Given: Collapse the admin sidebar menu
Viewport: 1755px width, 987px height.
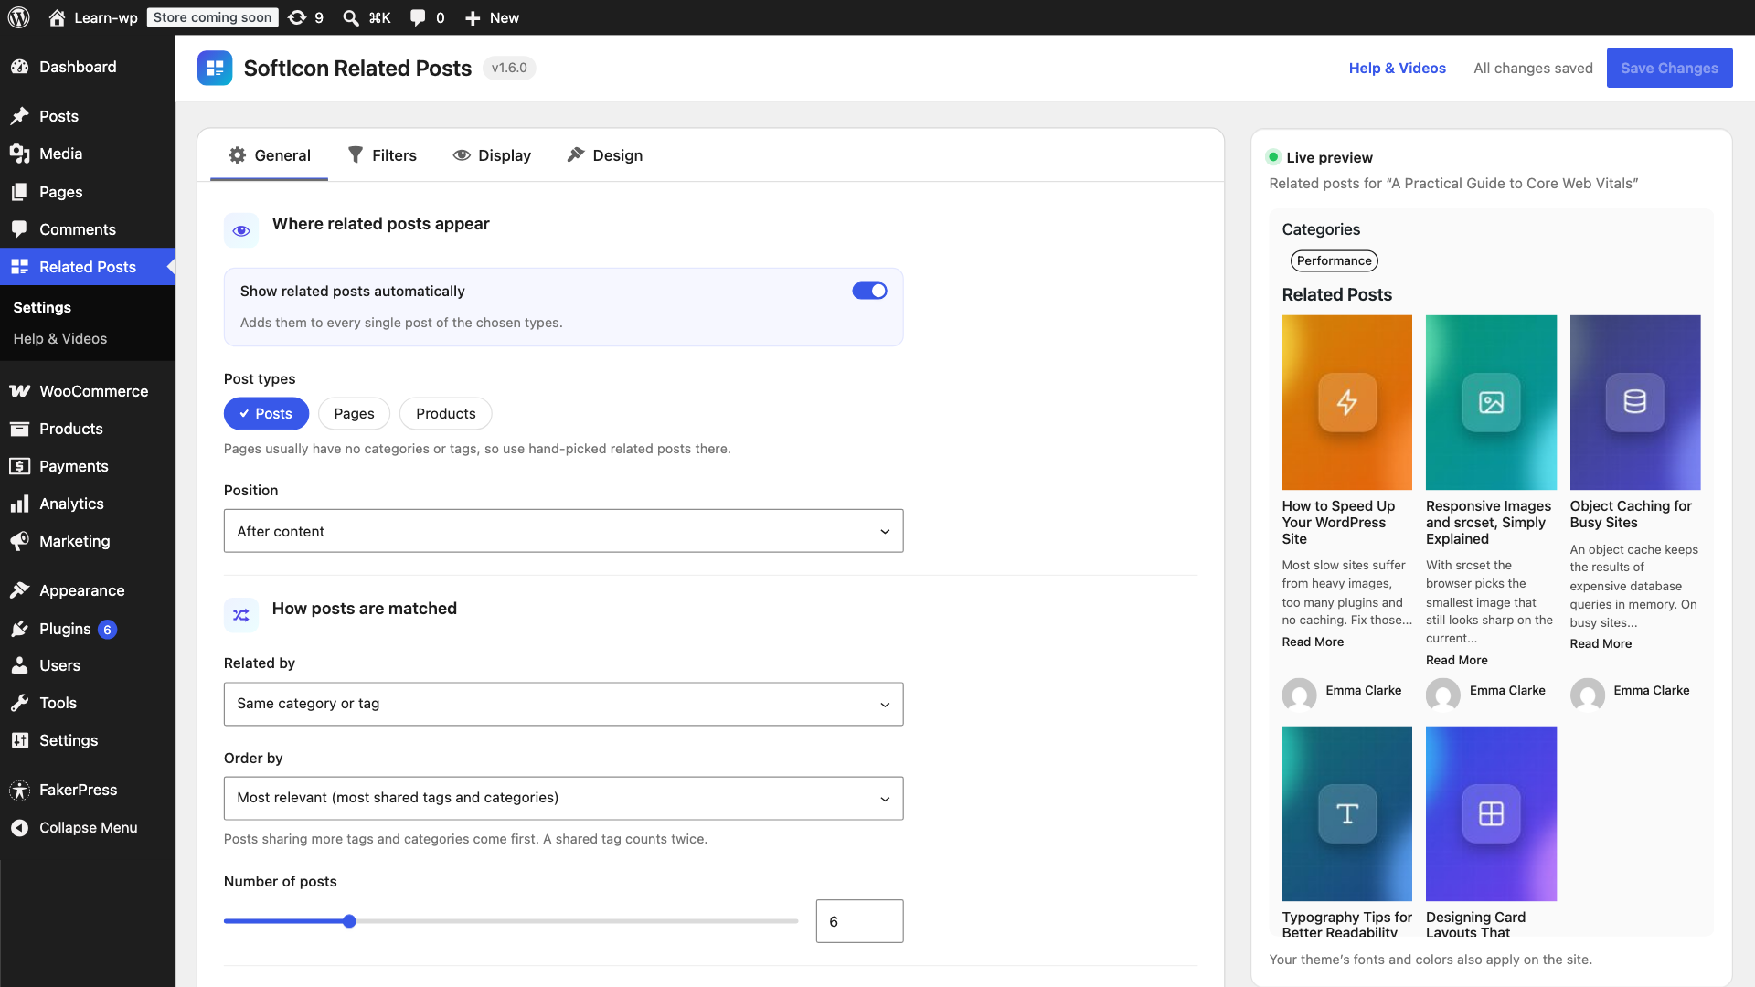Looking at the screenshot, I should 88,827.
